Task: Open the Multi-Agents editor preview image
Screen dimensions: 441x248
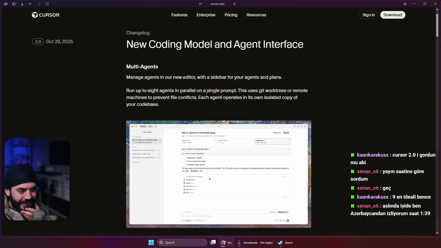Action: (x=218, y=174)
